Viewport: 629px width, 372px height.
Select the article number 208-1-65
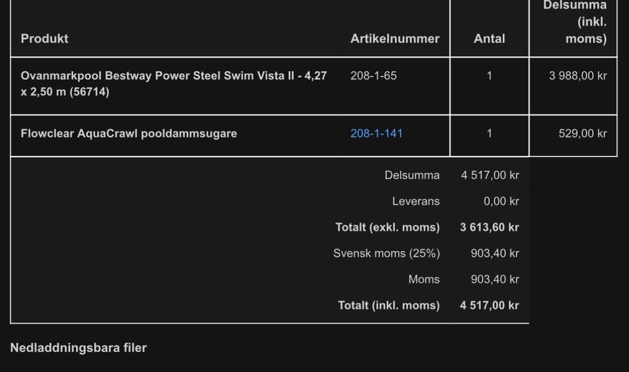tap(373, 76)
